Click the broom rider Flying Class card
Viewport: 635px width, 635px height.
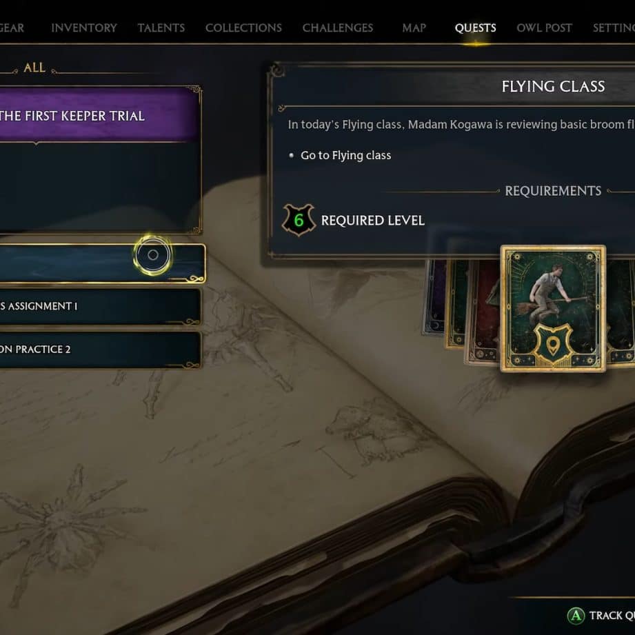pyautogui.click(x=553, y=308)
